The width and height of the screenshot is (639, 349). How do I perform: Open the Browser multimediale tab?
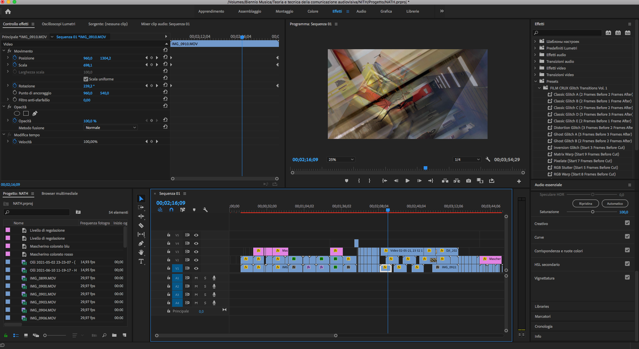pos(60,193)
